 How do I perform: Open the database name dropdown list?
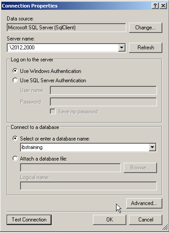(153, 147)
